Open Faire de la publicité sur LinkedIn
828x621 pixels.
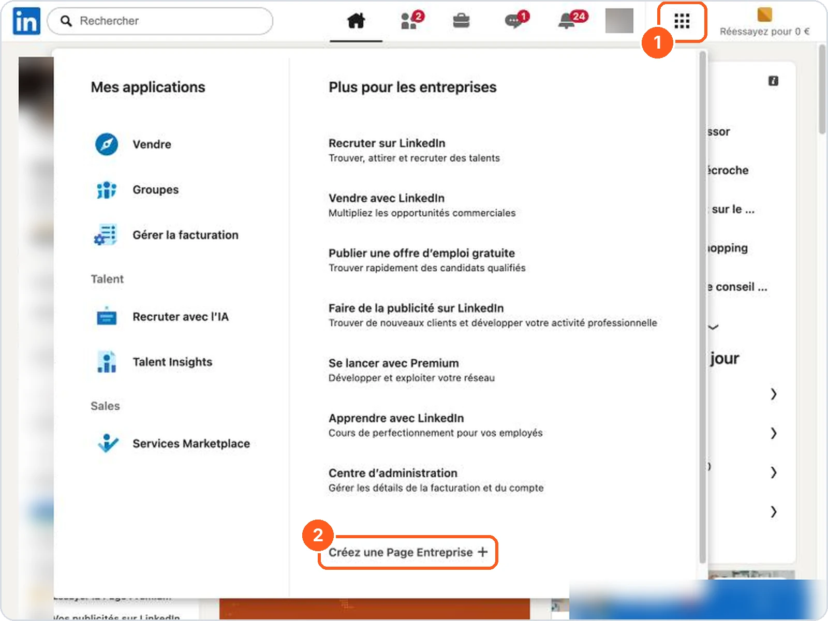tap(493, 315)
